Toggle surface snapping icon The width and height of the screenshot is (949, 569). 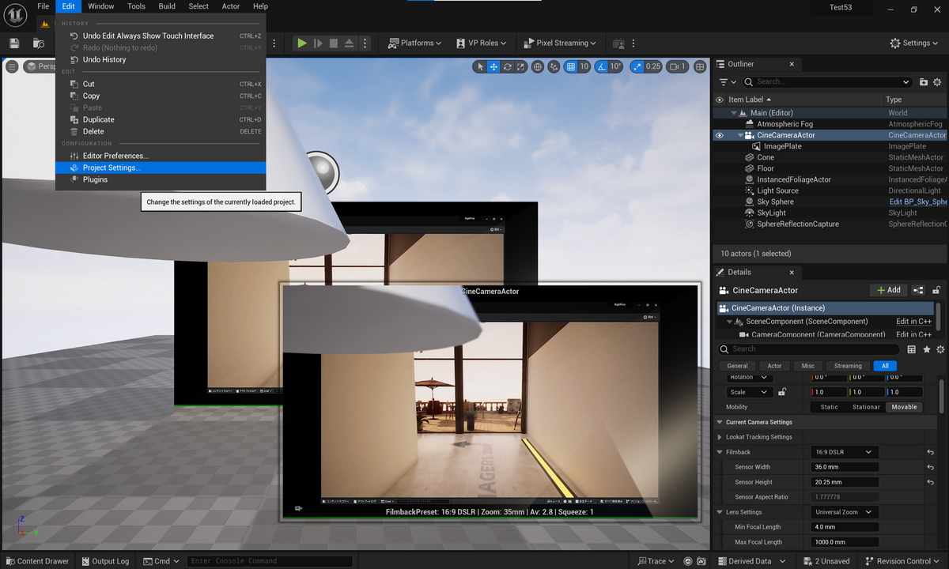pos(554,67)
